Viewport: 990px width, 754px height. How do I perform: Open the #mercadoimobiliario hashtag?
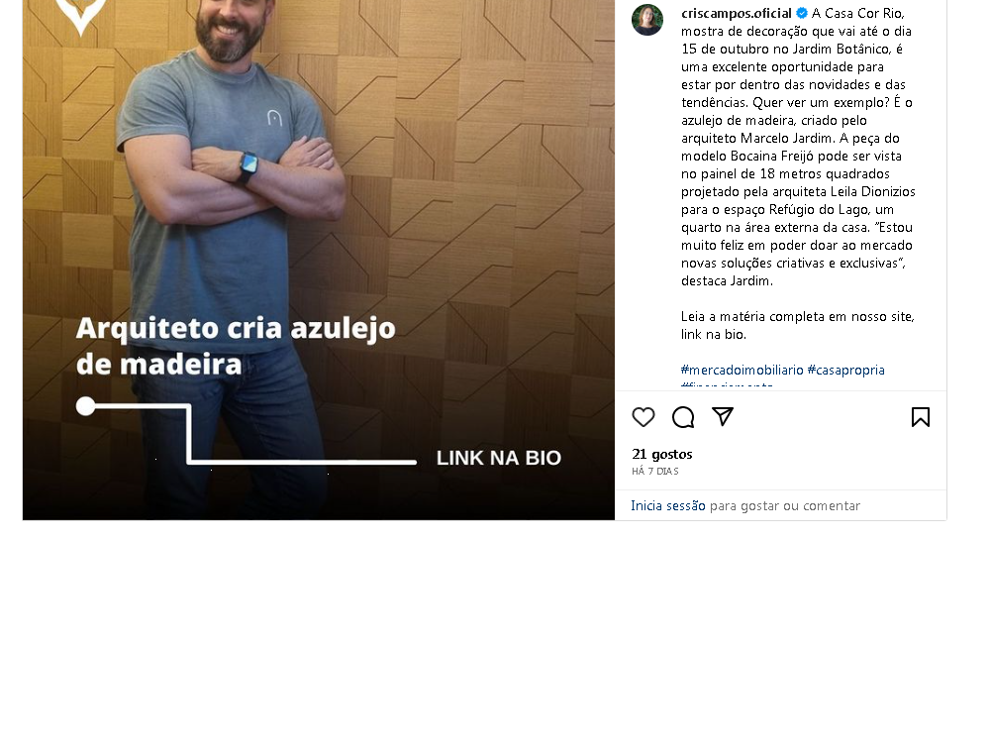click(742, 370)
